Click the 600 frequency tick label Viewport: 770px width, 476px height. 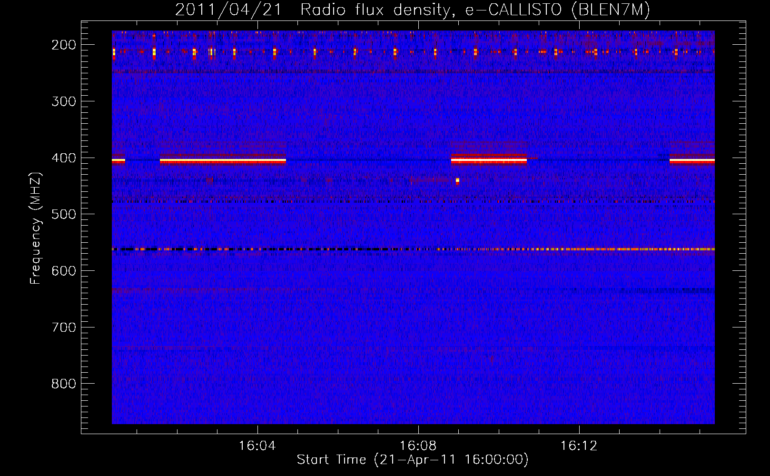pyautogui.click(x=64, y=271)
